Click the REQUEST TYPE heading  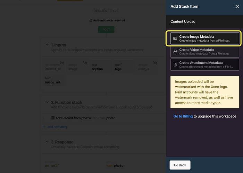tap(106, 11)
